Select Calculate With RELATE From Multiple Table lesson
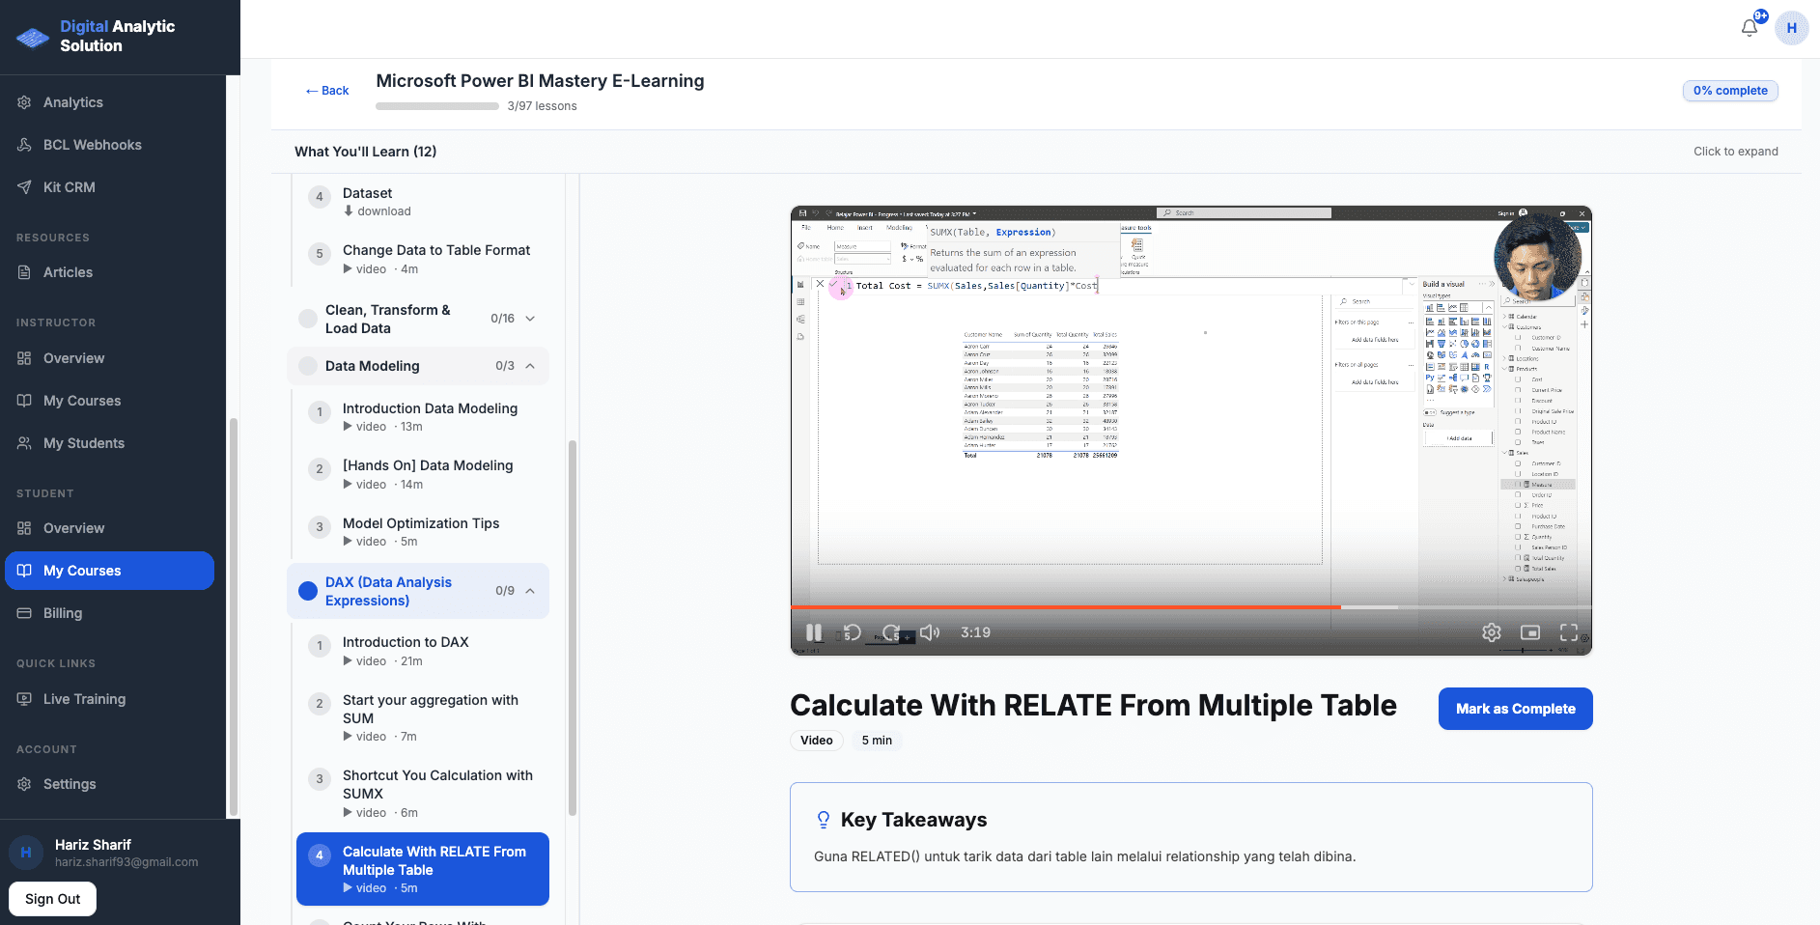The height and width of the screenshot is (925, 1820). 423,869
